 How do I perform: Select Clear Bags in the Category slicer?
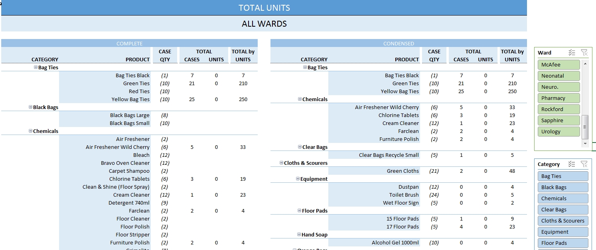tap(562, 209)
